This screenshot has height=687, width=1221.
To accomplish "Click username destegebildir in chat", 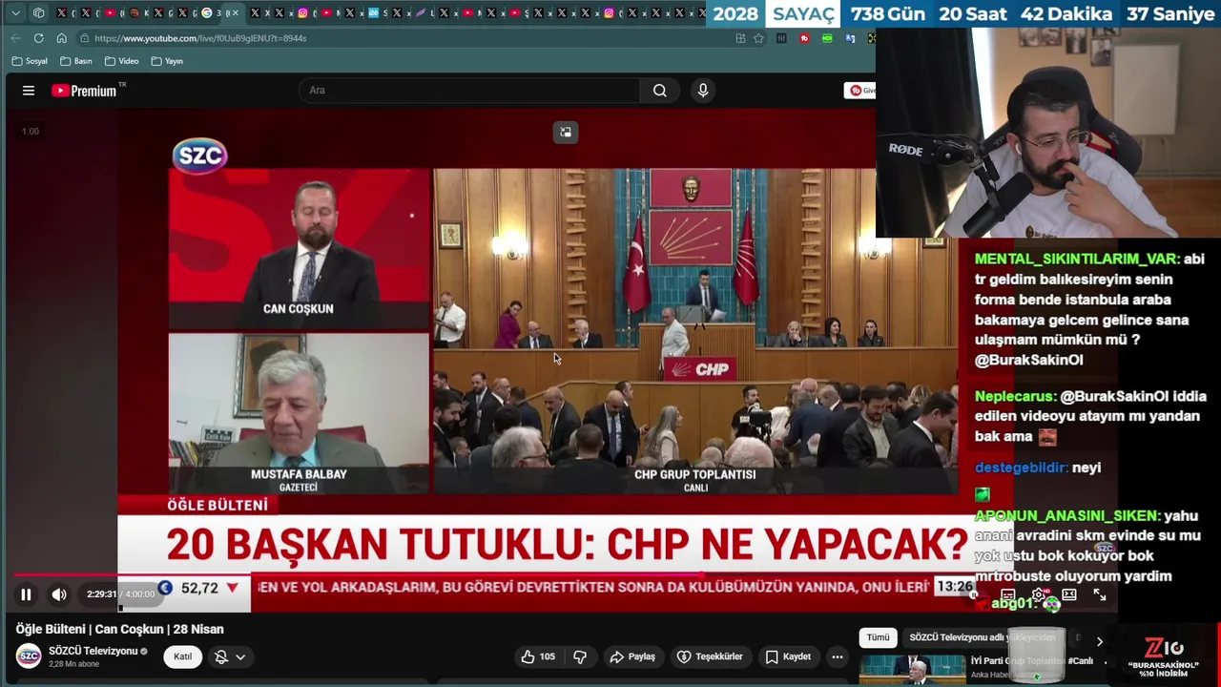I will tap(1021, 468).
